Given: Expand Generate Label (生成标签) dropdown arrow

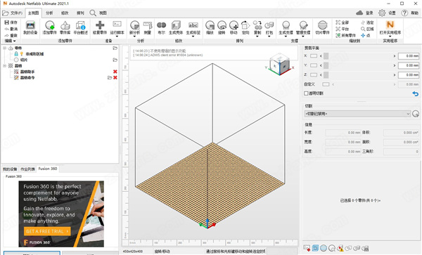Looking at the screenshot, I should point(193,37).
